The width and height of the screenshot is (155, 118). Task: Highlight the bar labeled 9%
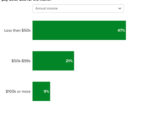(x=41, y=91)
